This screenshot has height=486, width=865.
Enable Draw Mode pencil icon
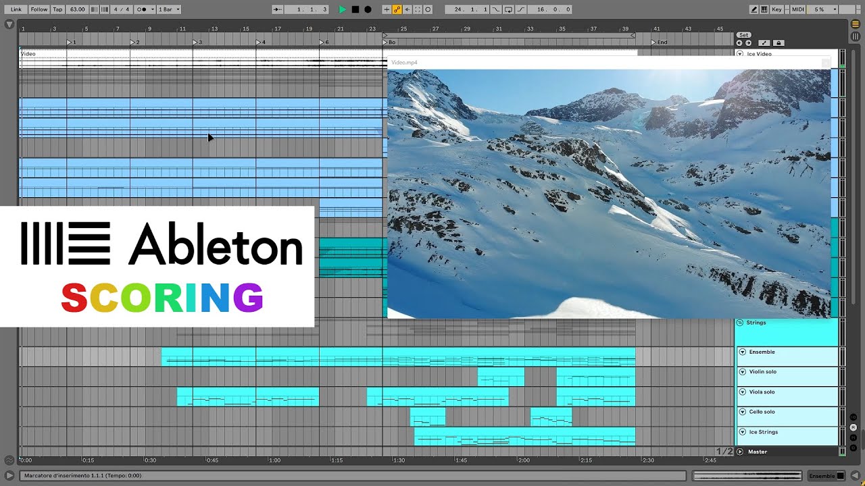coord(754,9)
